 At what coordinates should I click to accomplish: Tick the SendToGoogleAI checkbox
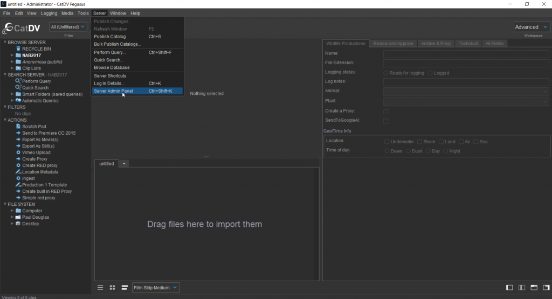coord(386,121)
